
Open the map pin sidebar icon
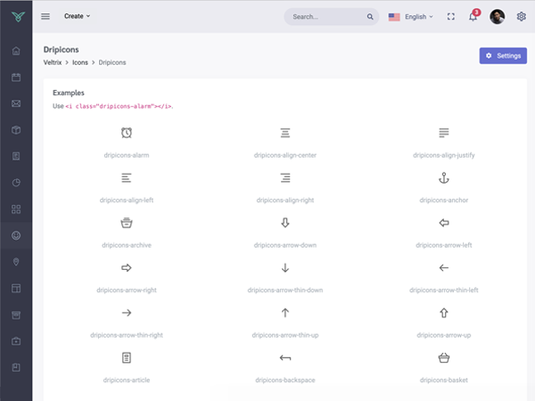tap(16, 262)
